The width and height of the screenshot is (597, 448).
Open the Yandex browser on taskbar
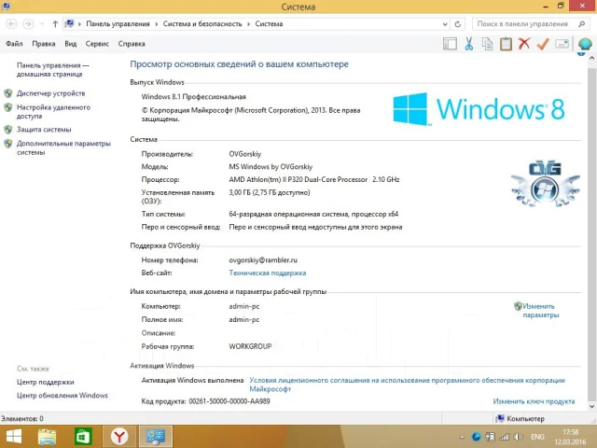click(x=119, y=436)
